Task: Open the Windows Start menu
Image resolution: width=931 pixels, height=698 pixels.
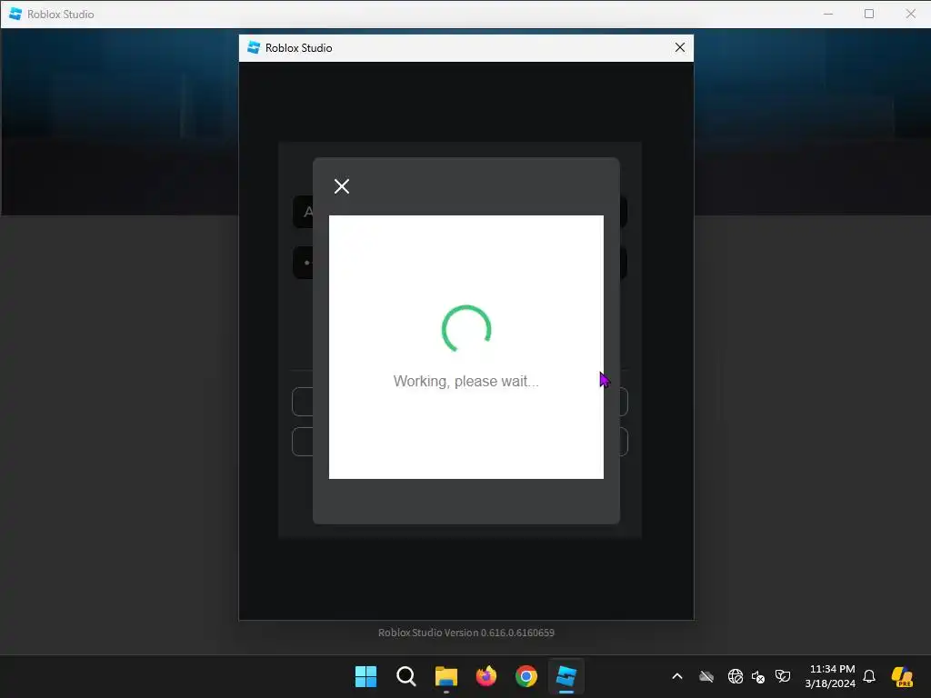Action: (x=365, y=676)
